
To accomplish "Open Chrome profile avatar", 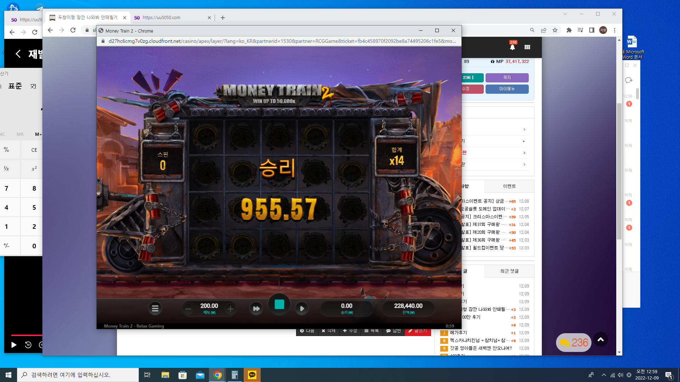I will pyautogui.click(x=603, y=30).
